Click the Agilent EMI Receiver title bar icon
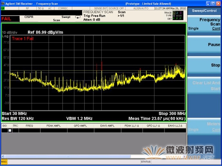 (3, 4)
